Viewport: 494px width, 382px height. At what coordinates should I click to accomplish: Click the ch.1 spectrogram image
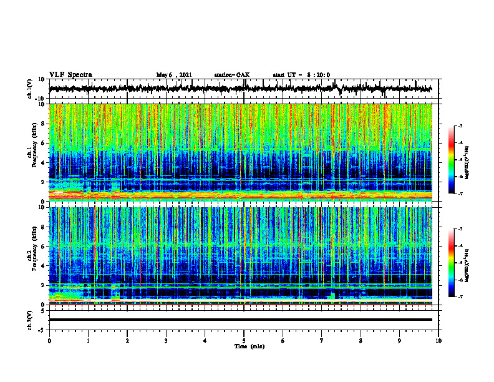tap(240, 152)
